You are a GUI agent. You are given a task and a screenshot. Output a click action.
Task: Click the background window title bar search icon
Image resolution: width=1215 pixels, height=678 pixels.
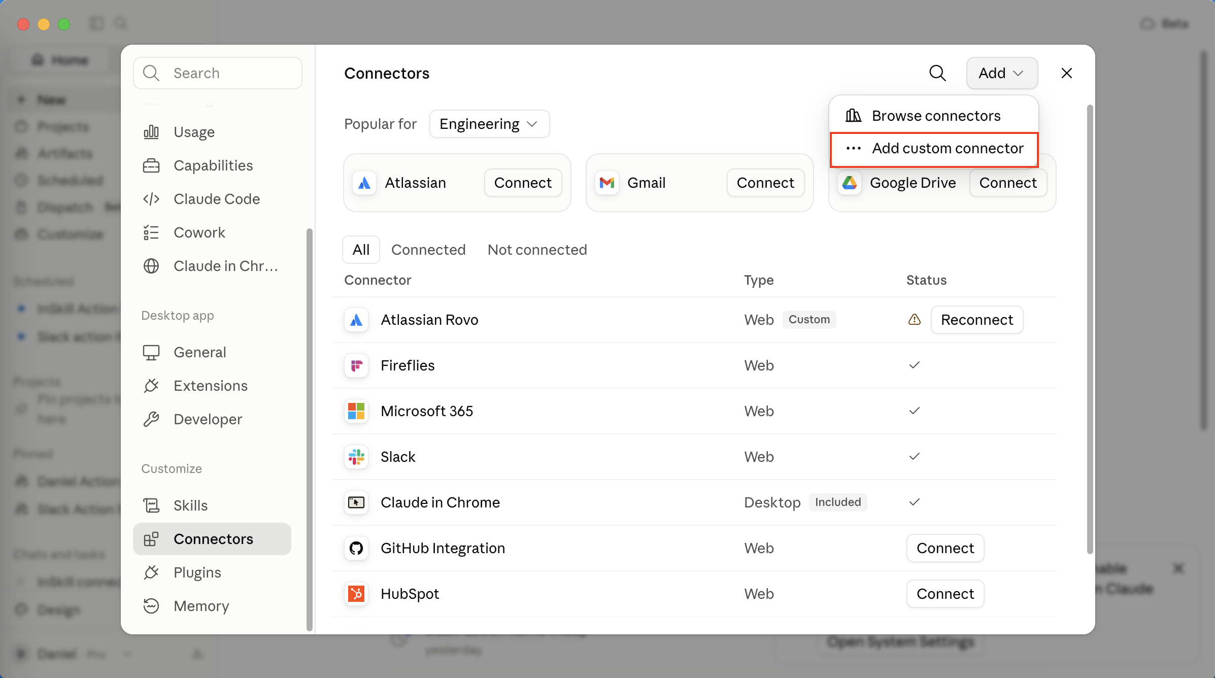coord(121,23)
